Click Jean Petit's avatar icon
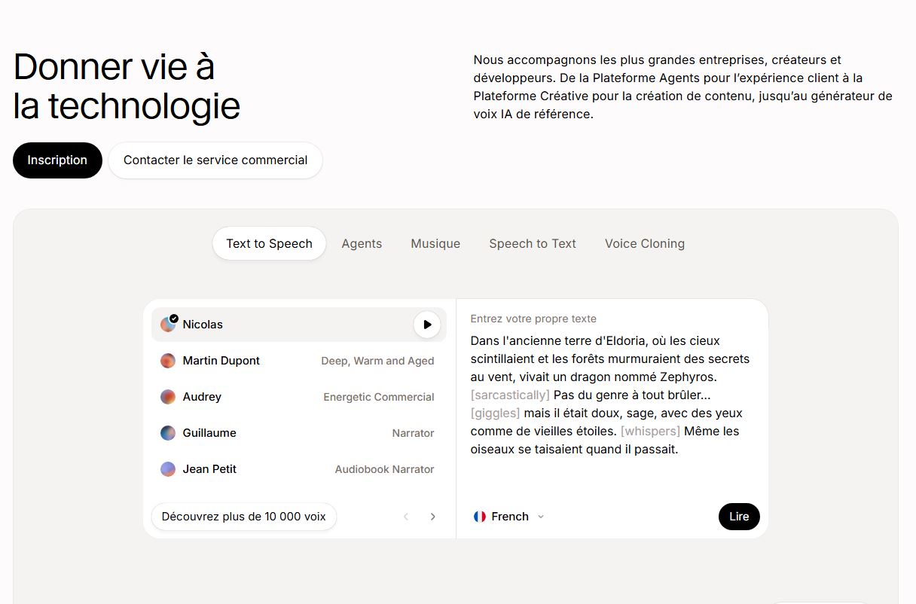This screenshot has width=916, height=604. tap(168, 469)
